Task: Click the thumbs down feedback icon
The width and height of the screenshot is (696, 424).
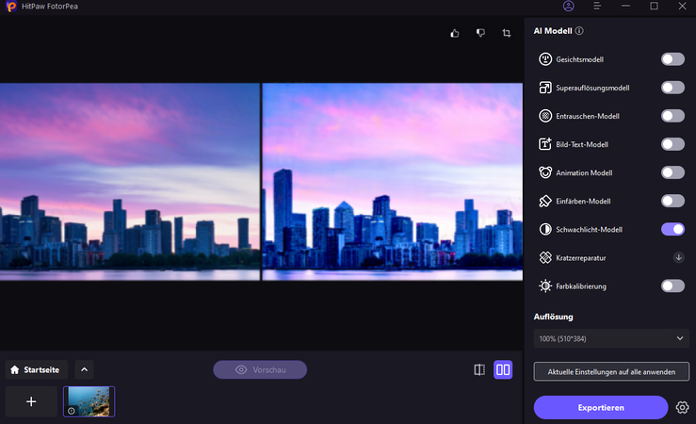Action: [x=480, y=33]
